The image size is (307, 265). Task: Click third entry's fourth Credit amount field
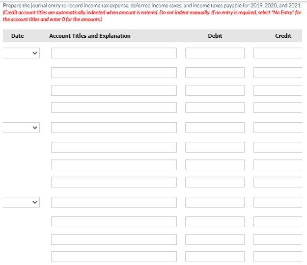point(278,257)
